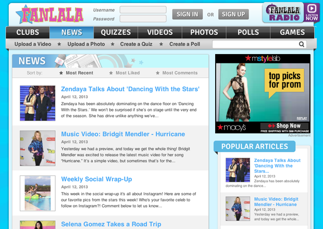
Task: Open Selena Gomez Takes a Road Trip headline
Action: (x=111, y=224)
